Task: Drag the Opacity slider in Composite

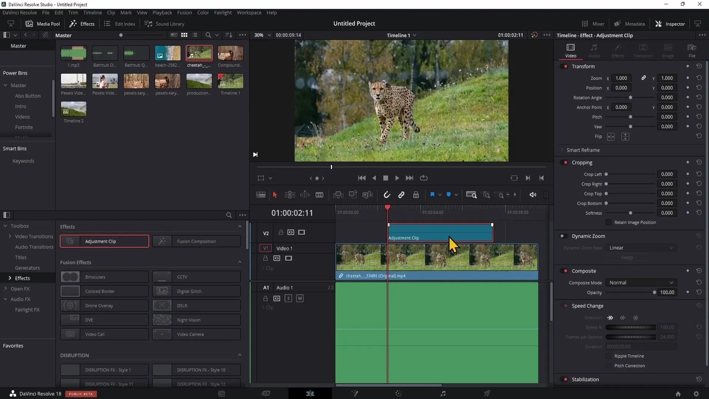Action: pos(654,292)
